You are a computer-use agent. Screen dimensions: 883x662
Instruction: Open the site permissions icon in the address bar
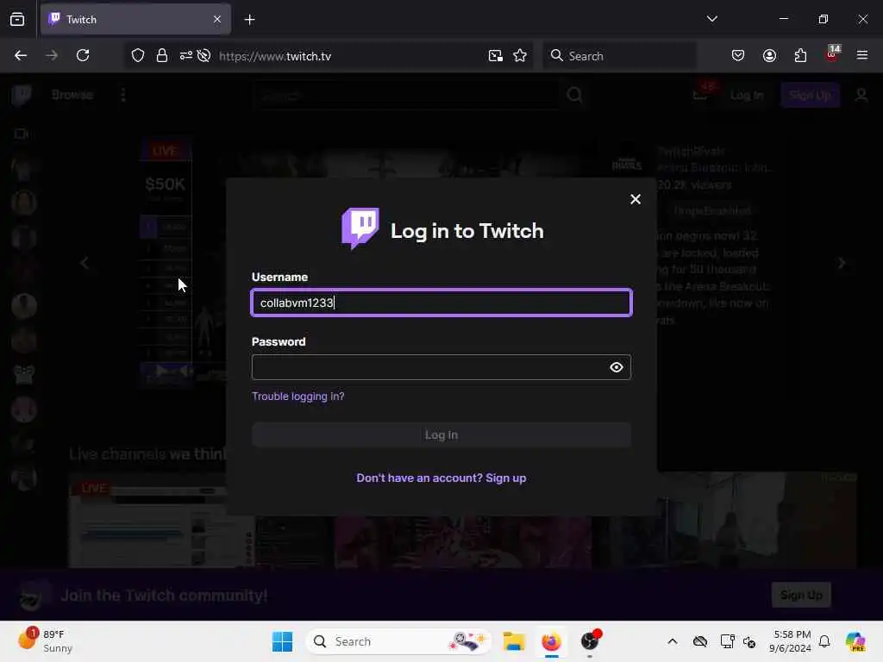186,55
